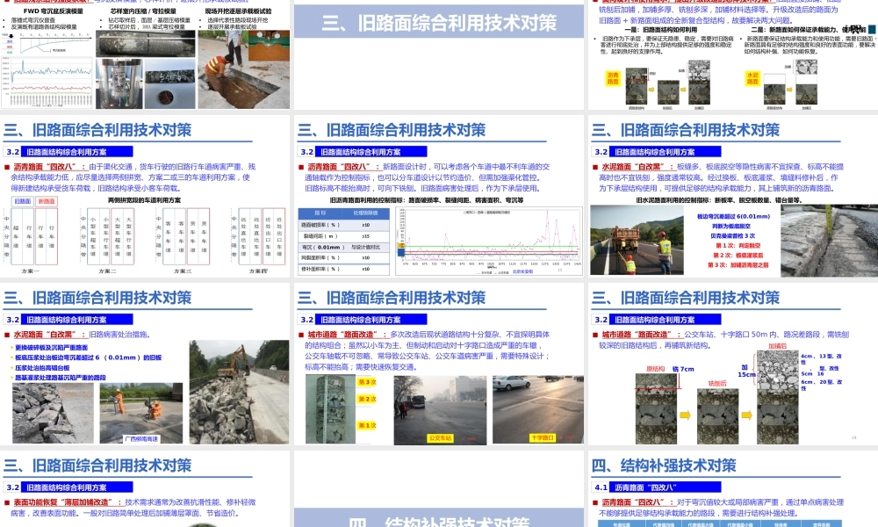Click the 路面破损率(%) table cell
This screenshot has width=878, height=527.
pyautogui.click(x=320, y=225)
